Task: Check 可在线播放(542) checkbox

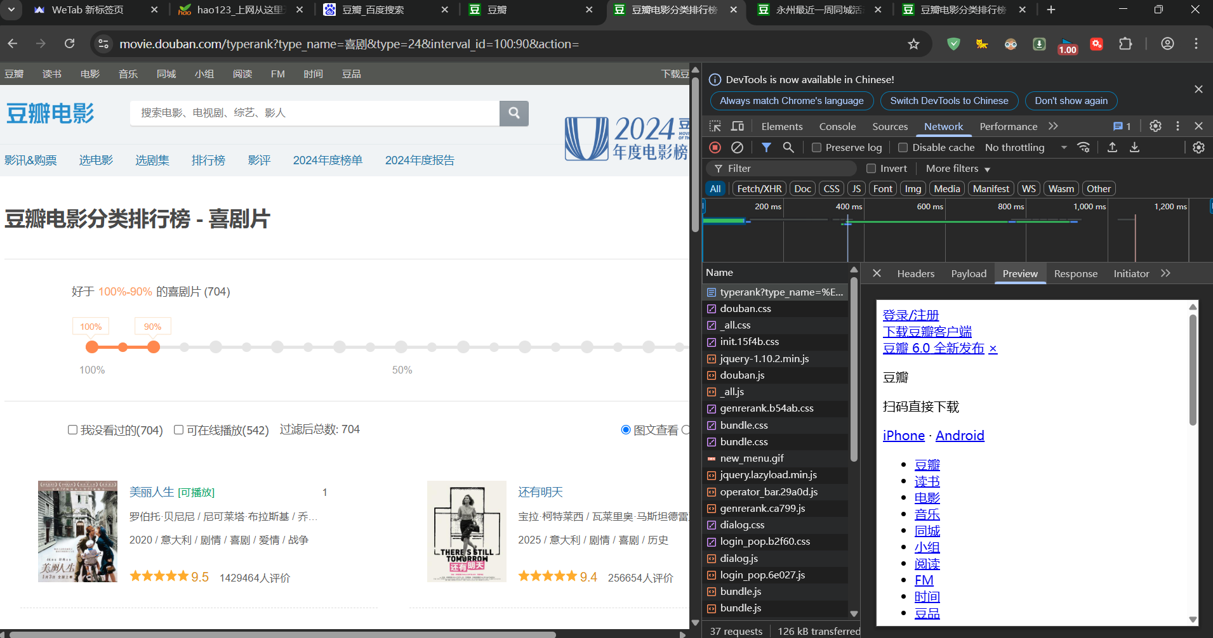Action: pos(179,430)
